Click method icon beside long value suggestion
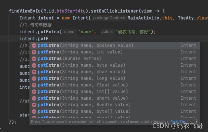The height and width of the screenshot is (132, 208). tap(34, 79)
